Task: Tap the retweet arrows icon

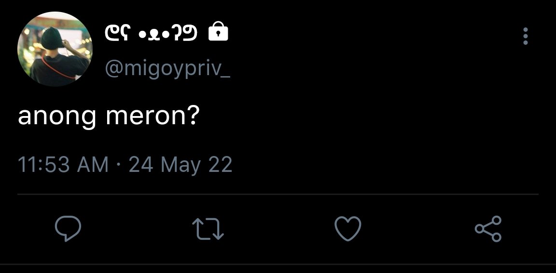Action: pyautogui.click(x=208, y=229)
